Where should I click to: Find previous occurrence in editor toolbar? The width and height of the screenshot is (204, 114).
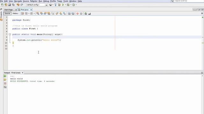tap(41, 13)
